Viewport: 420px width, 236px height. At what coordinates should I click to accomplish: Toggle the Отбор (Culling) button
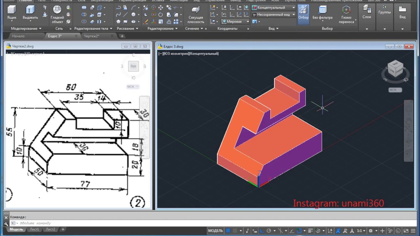[x=303, y=14]
